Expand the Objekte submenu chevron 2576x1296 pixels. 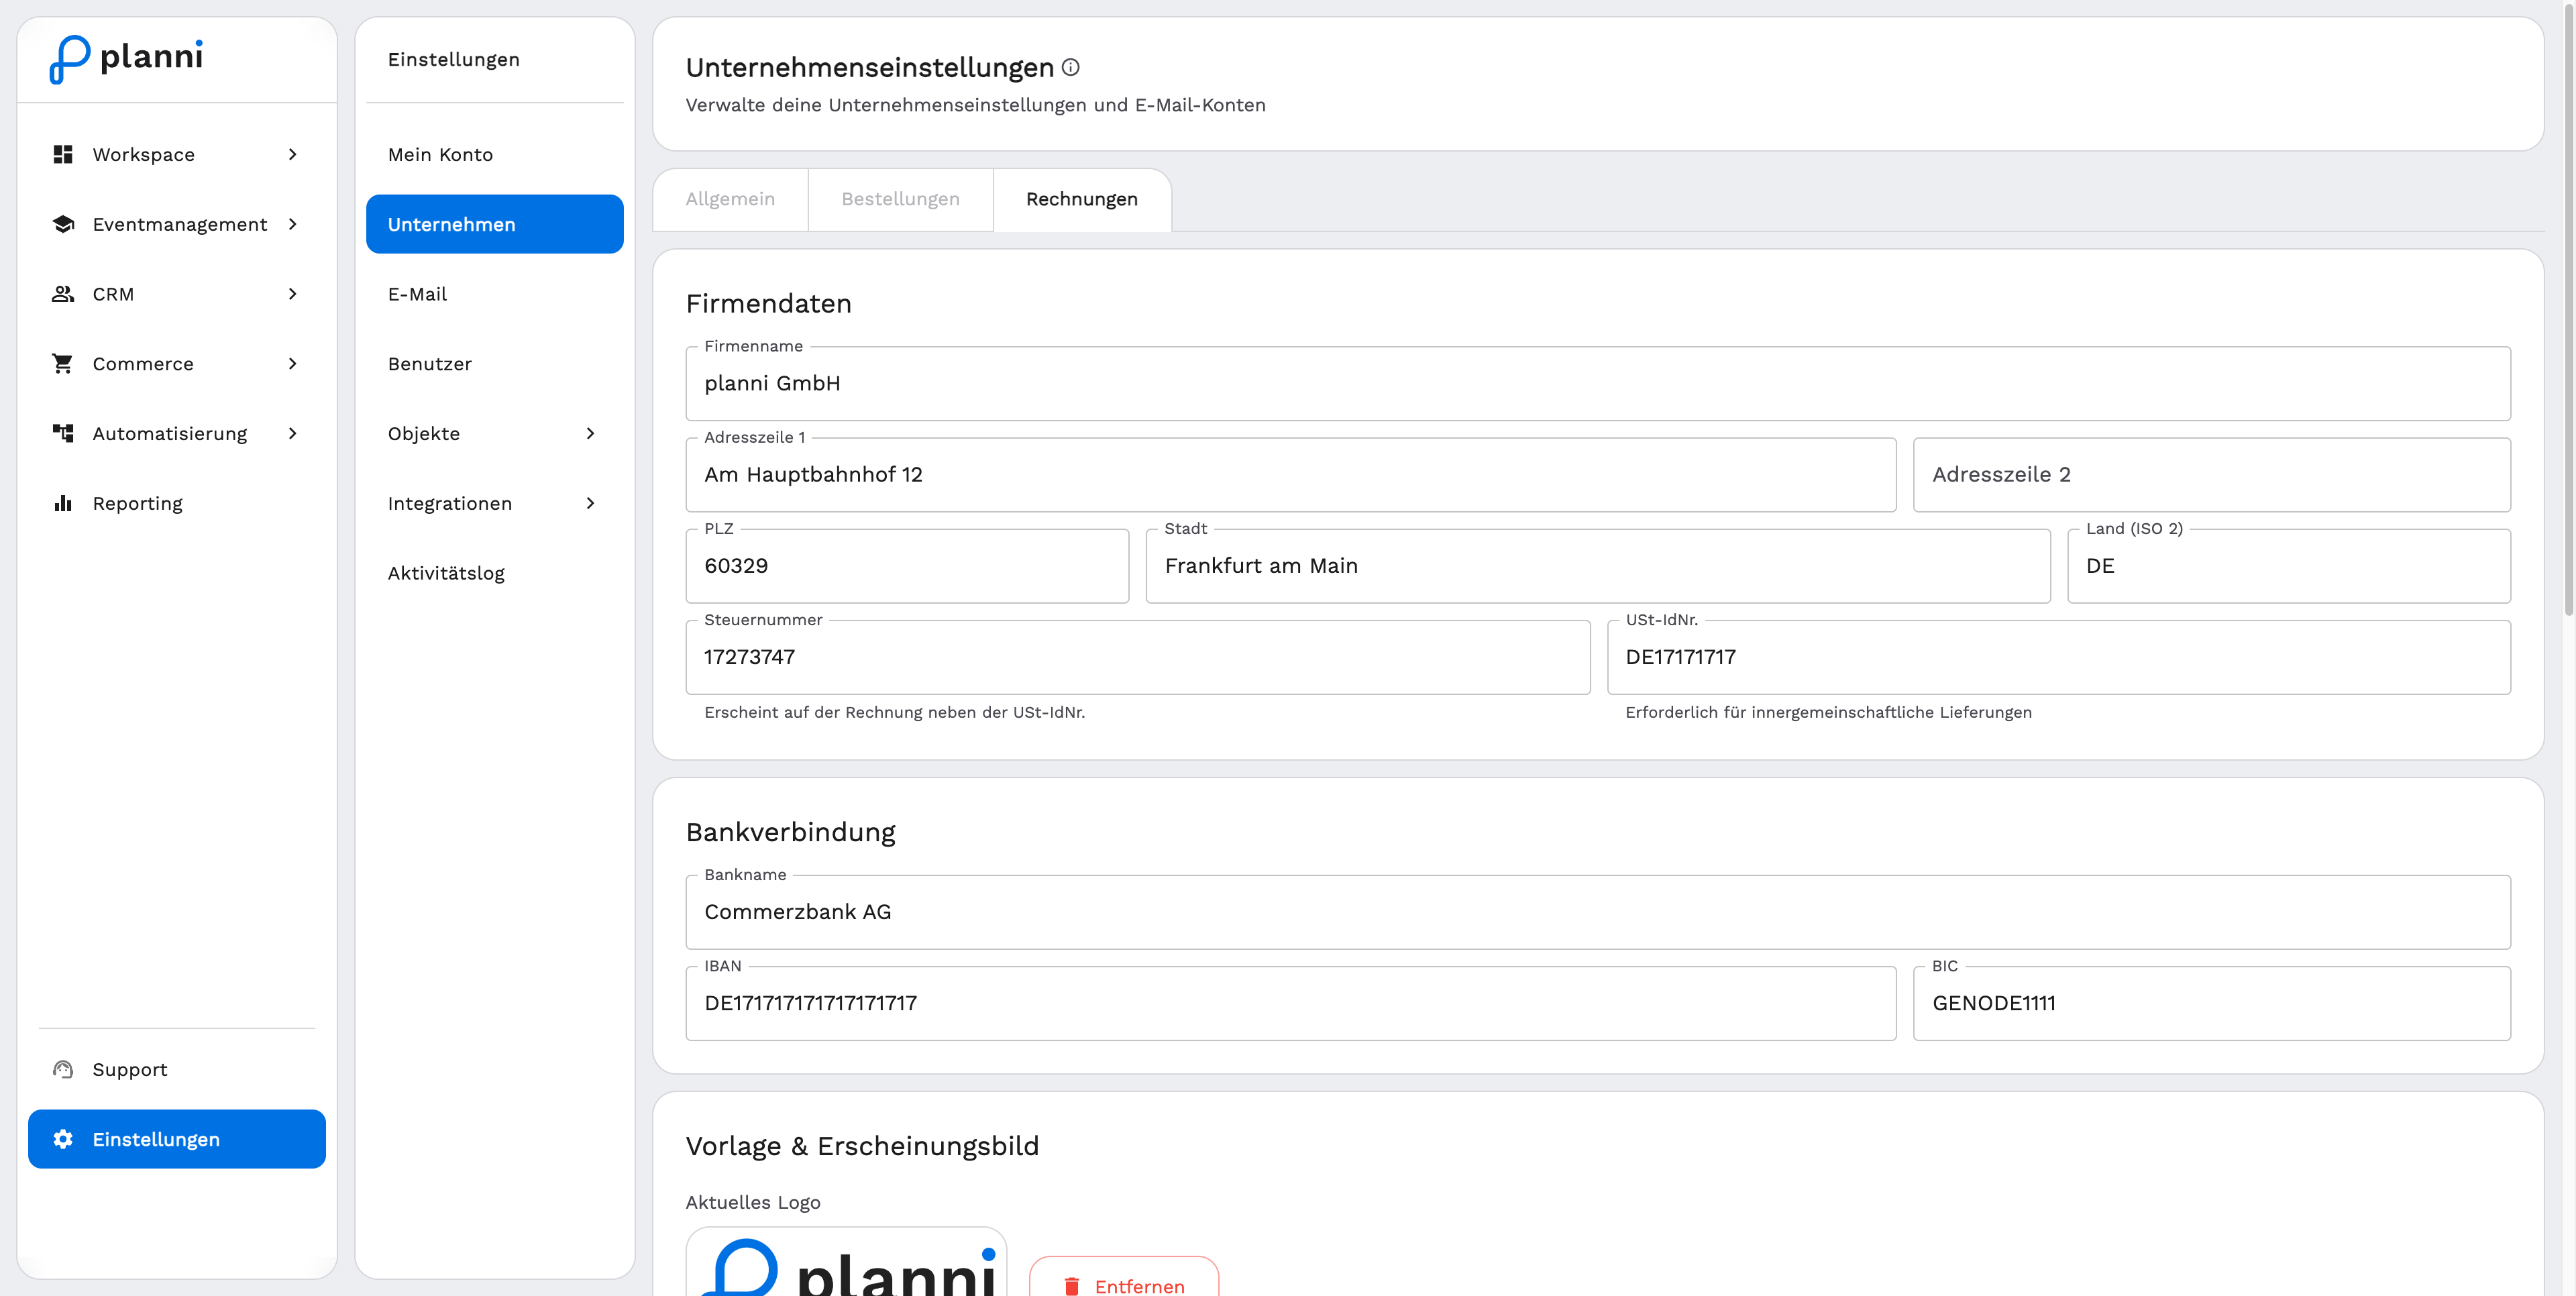[x=590, y=433]
